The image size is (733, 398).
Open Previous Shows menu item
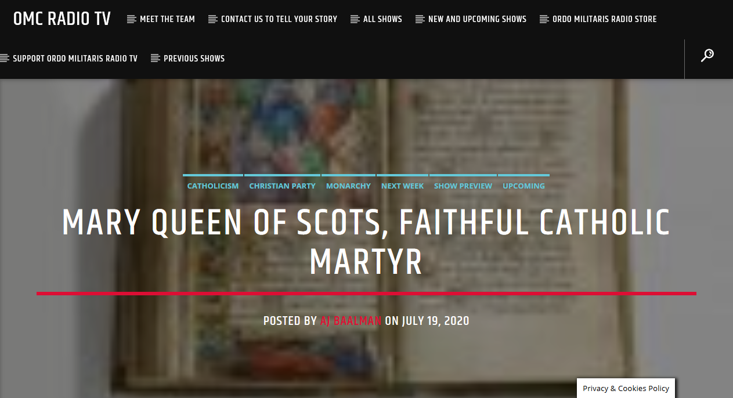point(194,59)
